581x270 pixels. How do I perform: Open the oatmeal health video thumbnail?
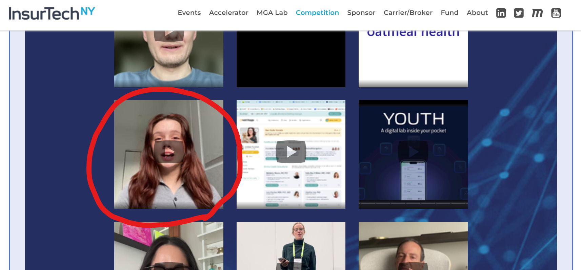[413, 59]
